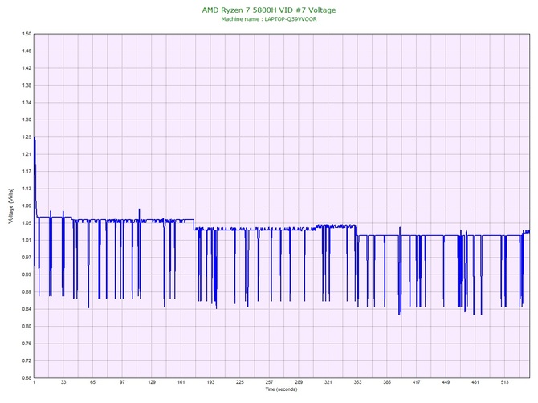This screenshot has height=403, width=538.
Task: Click the x-axis tick label 193
Action: tap(210, 382)
